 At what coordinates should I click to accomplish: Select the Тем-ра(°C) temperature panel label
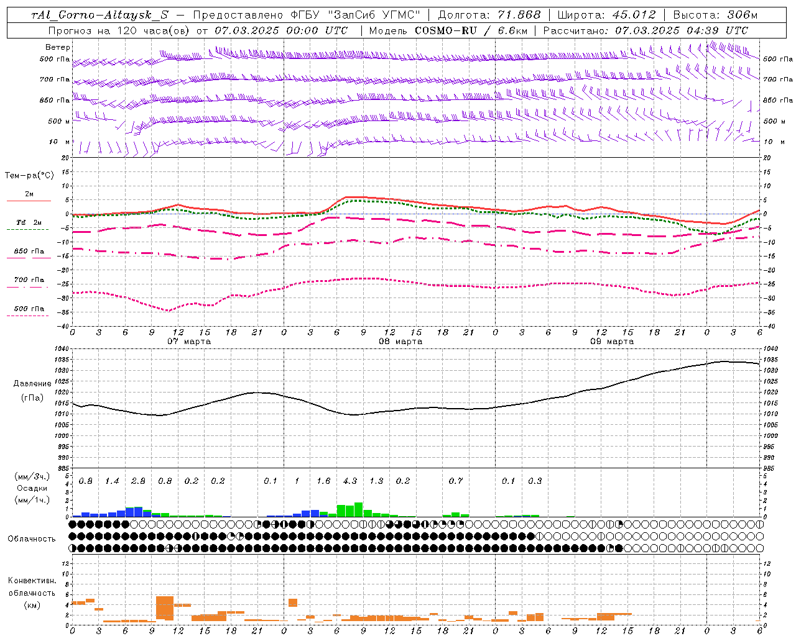29,176
